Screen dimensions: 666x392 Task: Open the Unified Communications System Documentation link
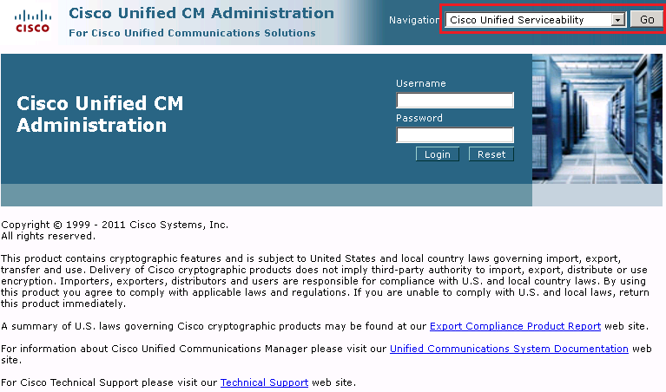pyautogui.click(x=509, y=349)
